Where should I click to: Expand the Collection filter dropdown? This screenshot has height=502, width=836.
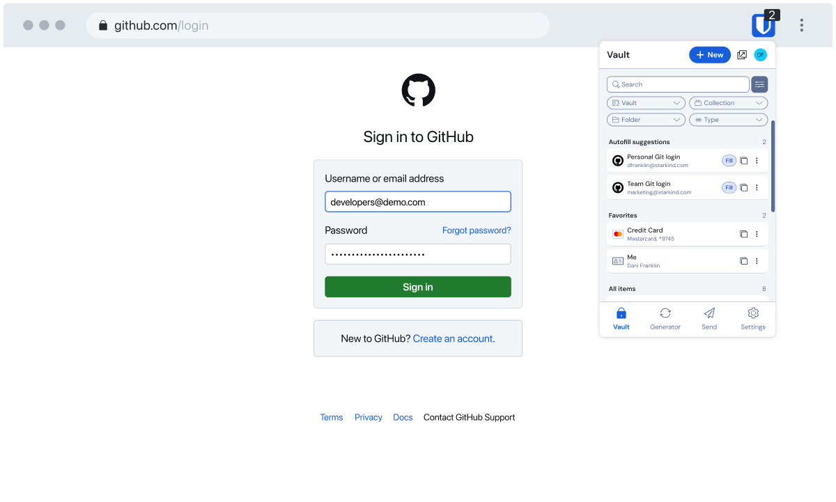[x=728, y=103]
